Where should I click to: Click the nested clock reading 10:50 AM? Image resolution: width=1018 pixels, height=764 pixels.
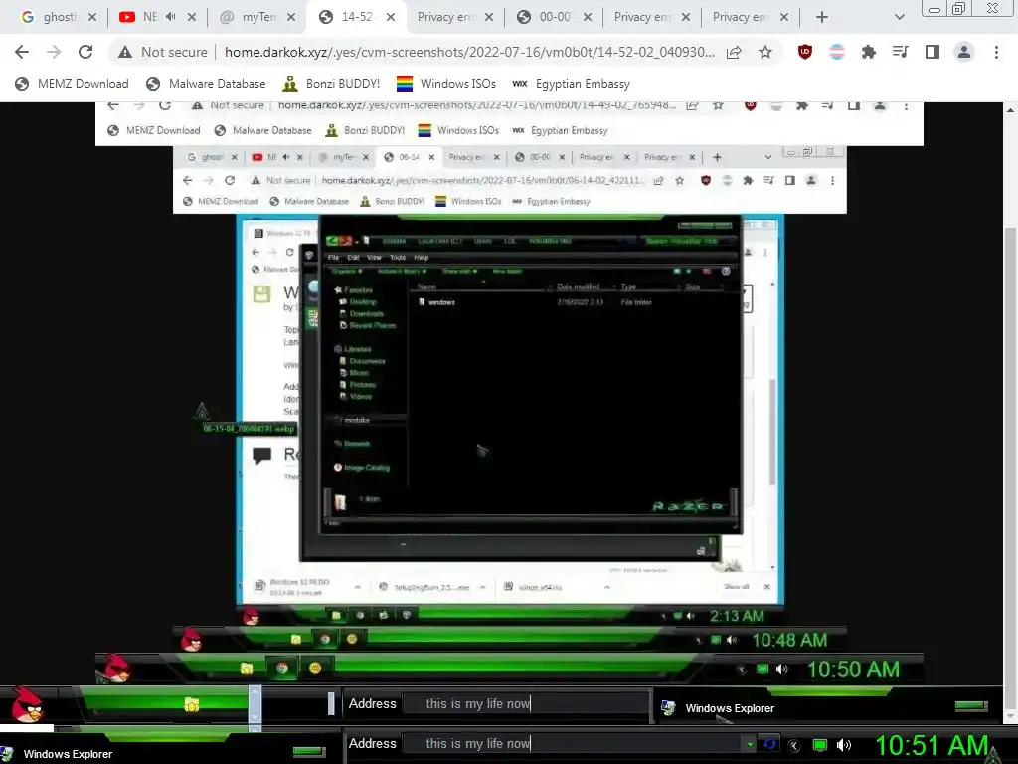[853, 669]
